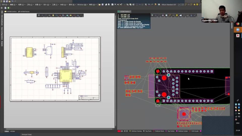Screen dimensions: 242x136
Task: Click the red LS current layer swatch
Action: [119, 131]
